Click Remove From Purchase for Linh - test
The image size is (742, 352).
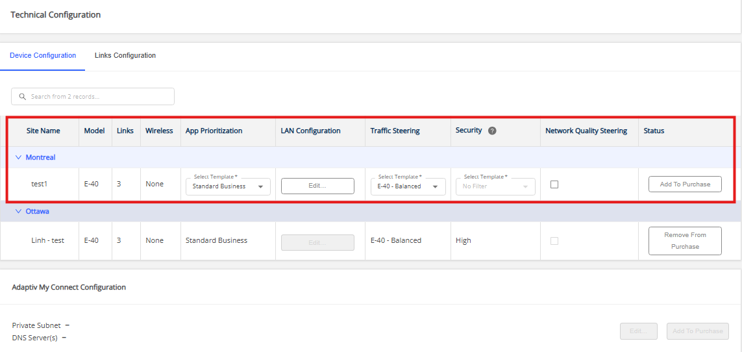click(x=685, y=241)
